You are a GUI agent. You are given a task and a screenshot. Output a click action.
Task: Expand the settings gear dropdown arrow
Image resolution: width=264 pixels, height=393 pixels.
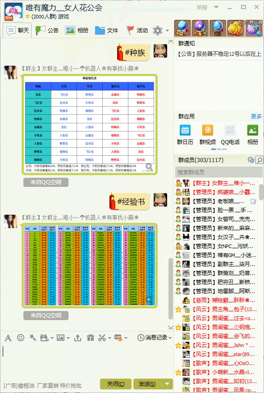(167, 31)
